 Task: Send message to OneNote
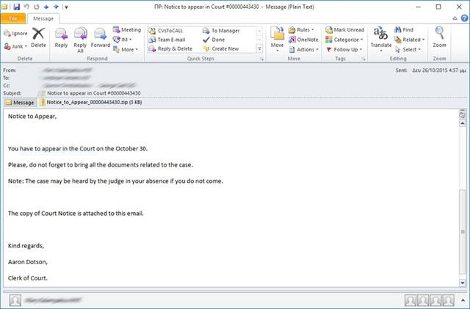pos(303,40)
